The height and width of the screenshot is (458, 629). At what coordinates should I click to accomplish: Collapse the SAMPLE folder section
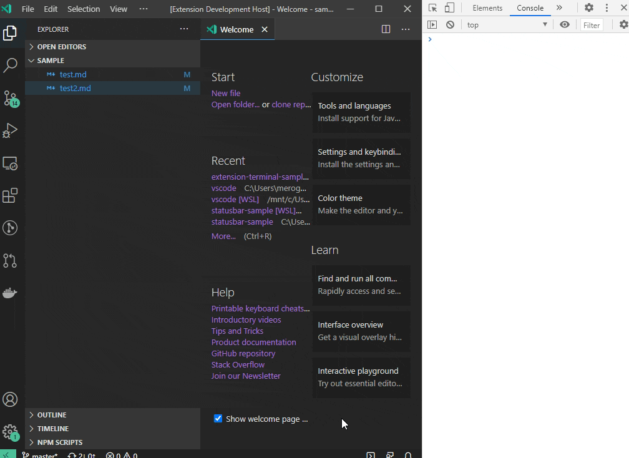coord(112,61)
